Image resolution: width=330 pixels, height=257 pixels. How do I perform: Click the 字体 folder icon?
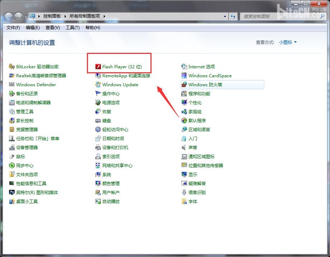point(184,201)
